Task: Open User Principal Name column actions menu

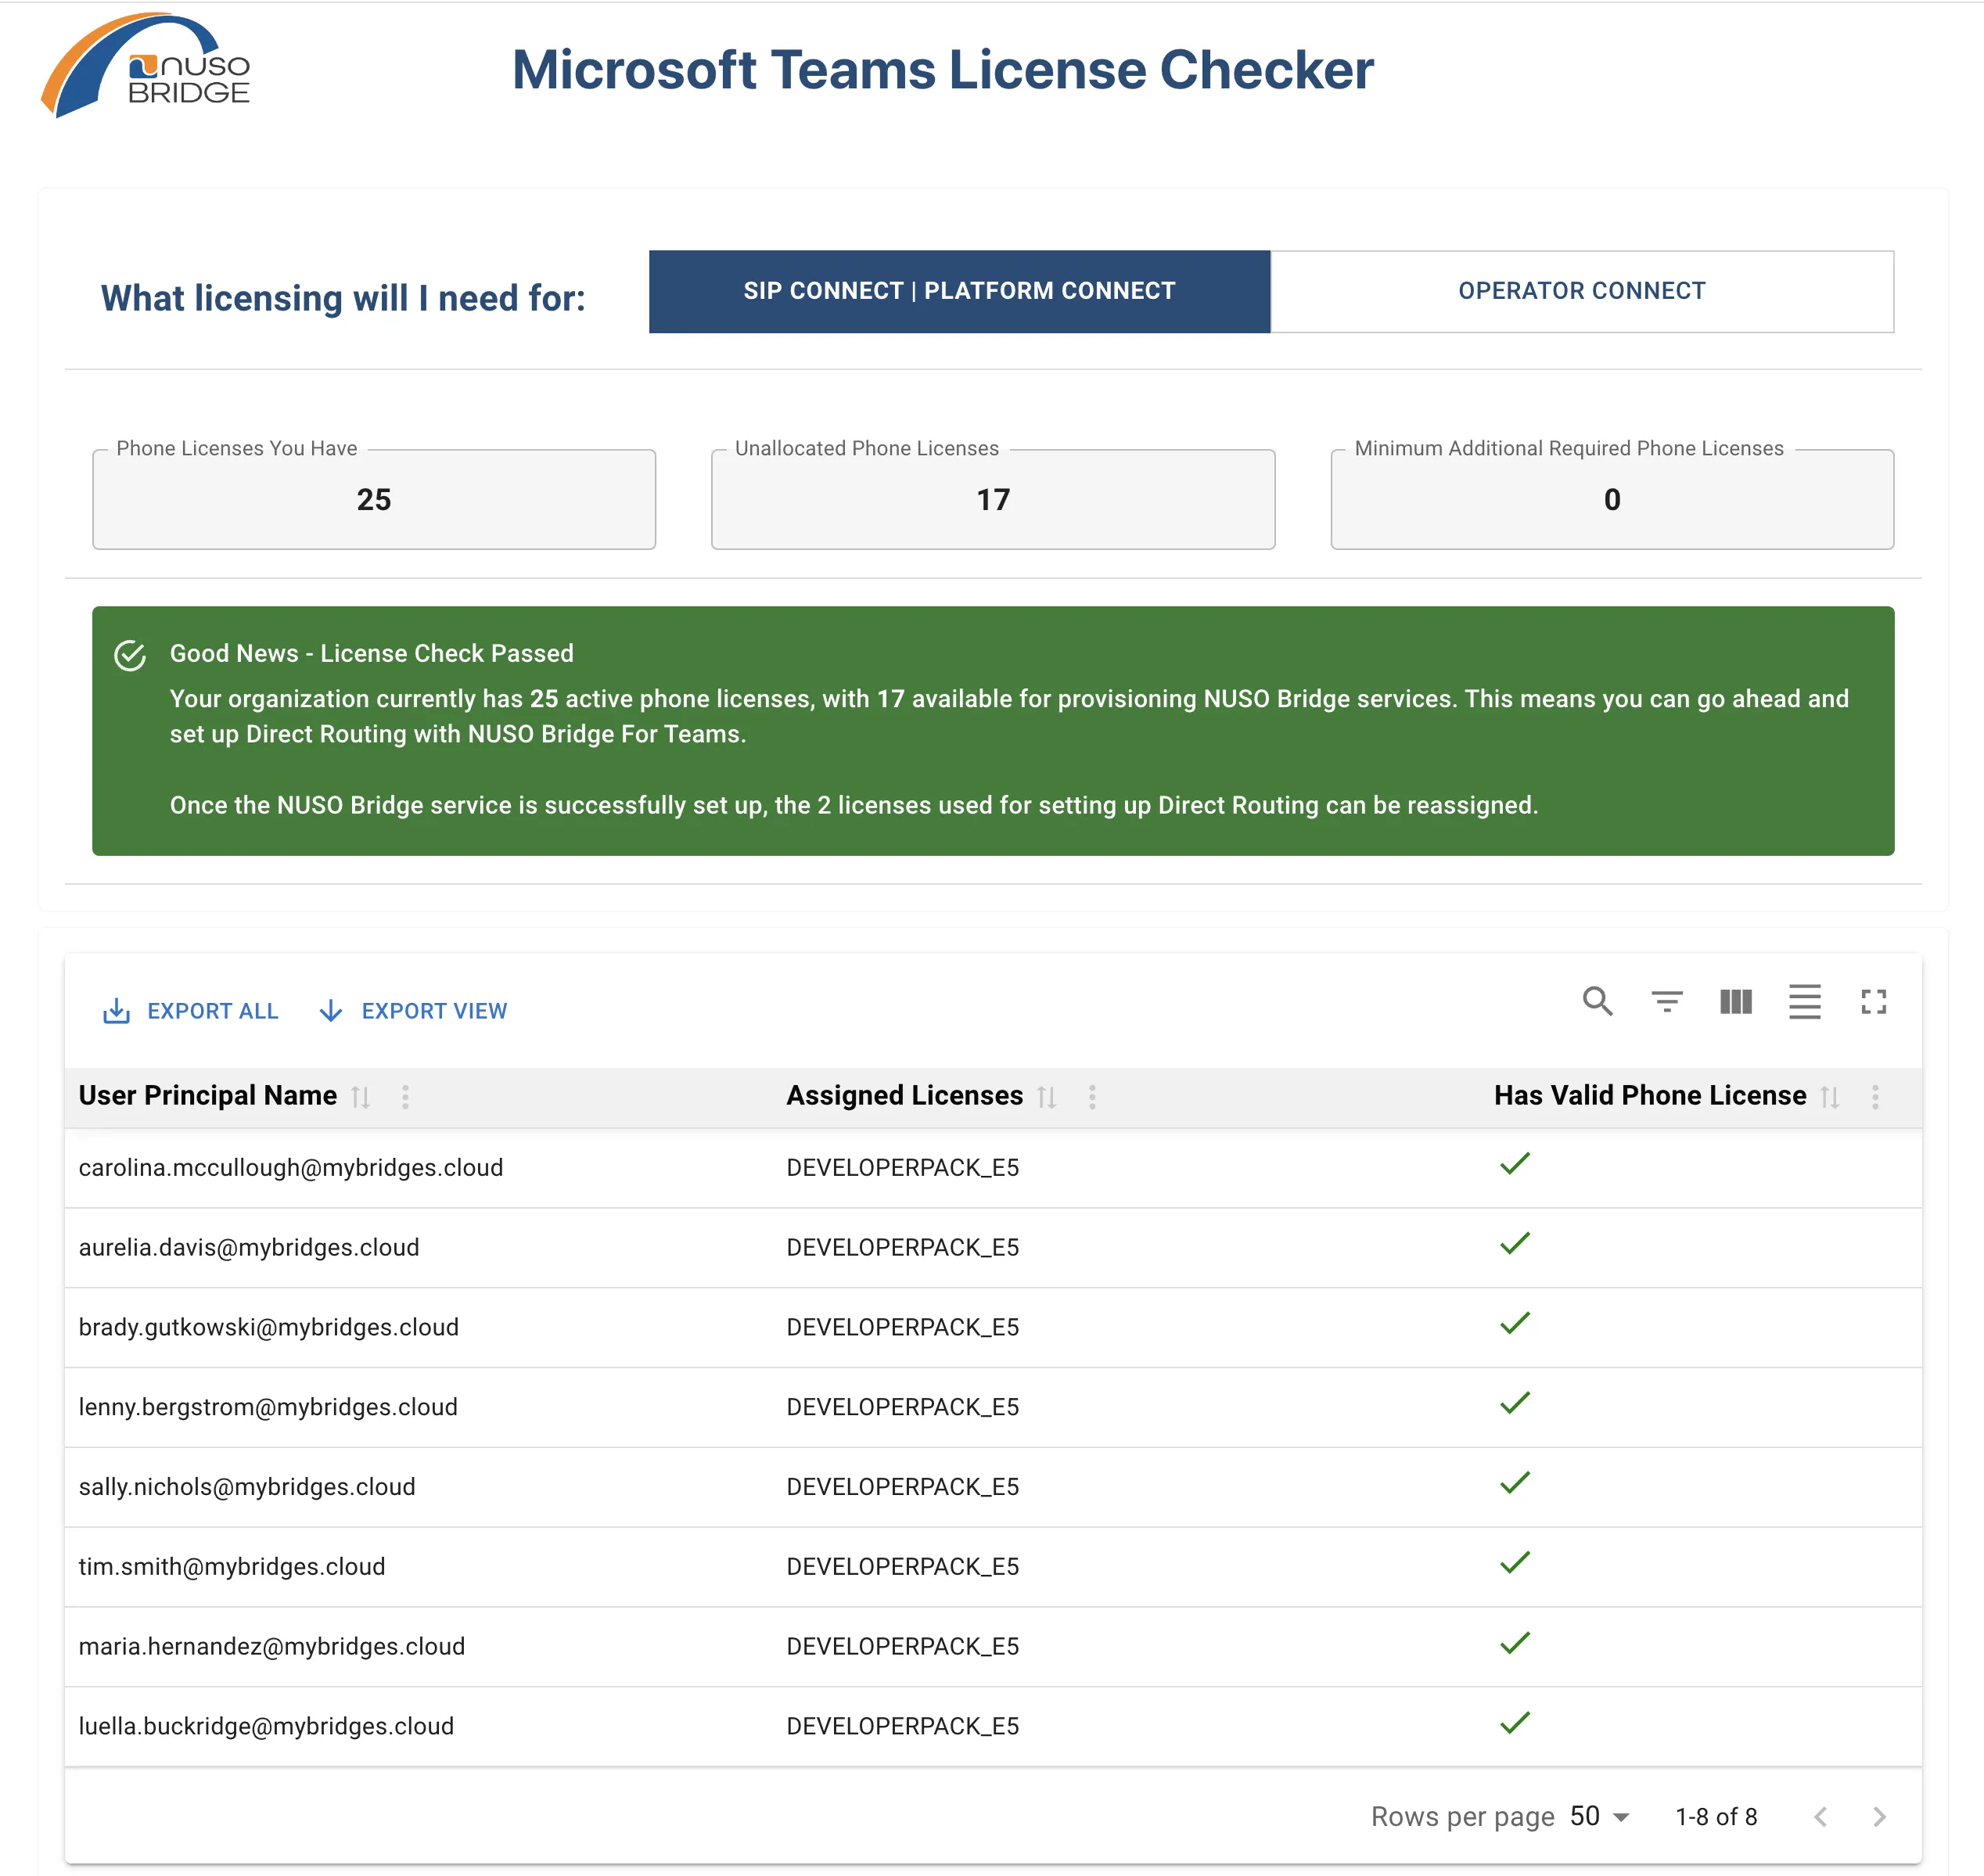Action: [x=405, y=1097]
